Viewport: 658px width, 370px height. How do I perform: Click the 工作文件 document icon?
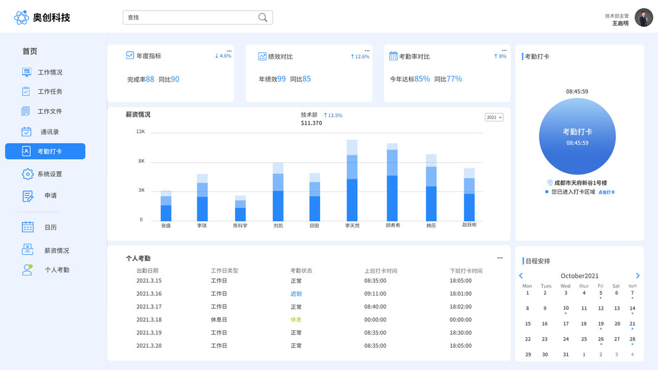point(26,111)
